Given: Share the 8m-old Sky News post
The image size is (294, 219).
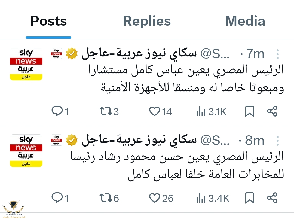Looking at the screenshot, I should pyautogui.click(x=272, y=198).
